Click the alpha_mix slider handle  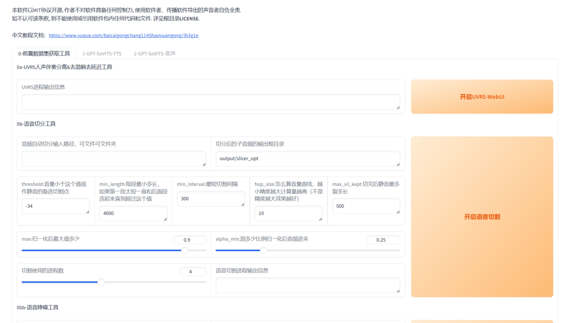point(264,251)
